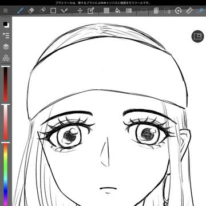206x206 pixels.
Task: Click the white-to-red saturation slider
Action: click(6, 122)
